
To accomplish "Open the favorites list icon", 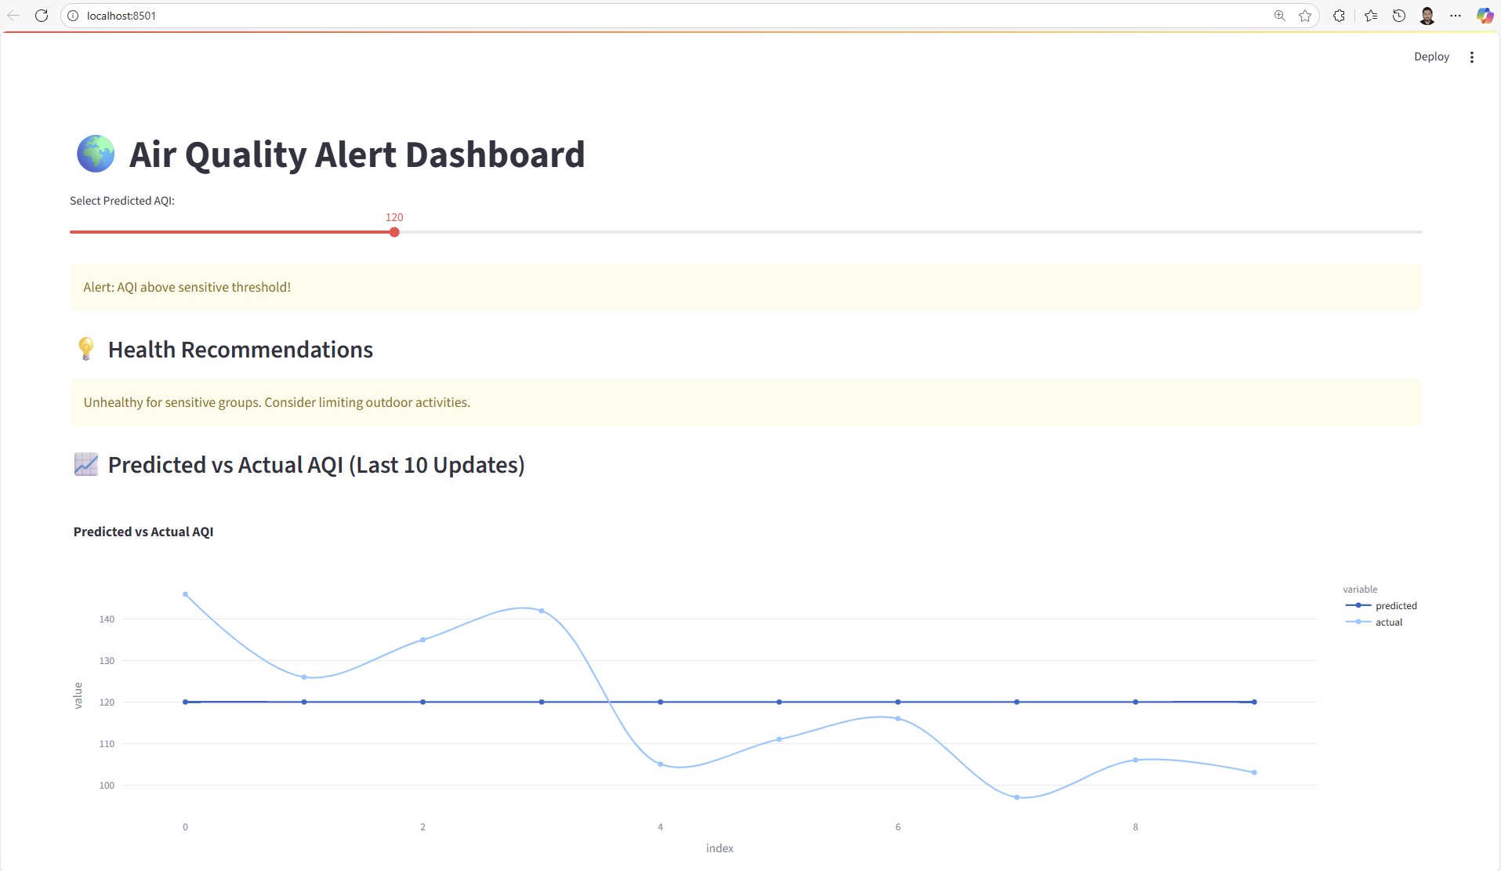I will 1371,16.
